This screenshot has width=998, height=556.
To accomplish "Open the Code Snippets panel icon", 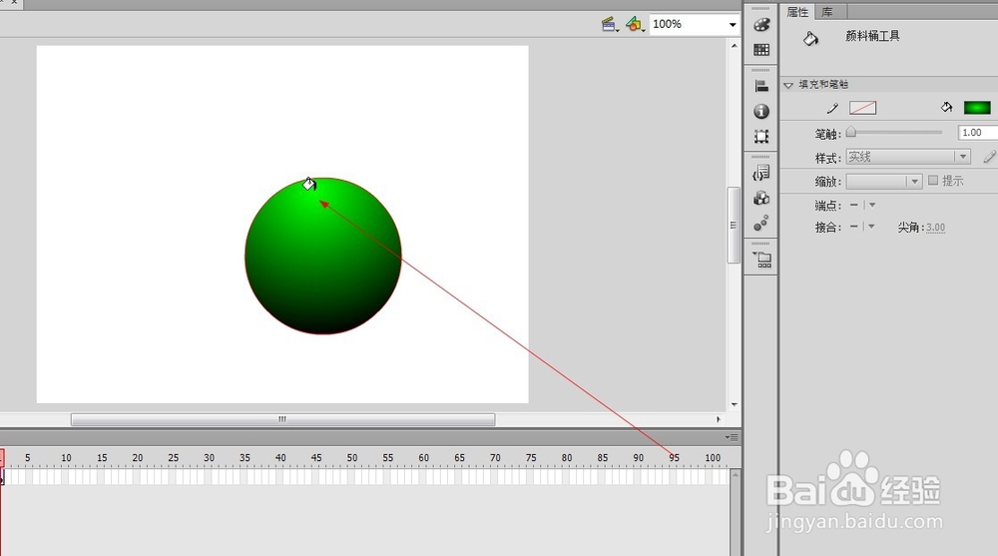I will pos(761,173).
